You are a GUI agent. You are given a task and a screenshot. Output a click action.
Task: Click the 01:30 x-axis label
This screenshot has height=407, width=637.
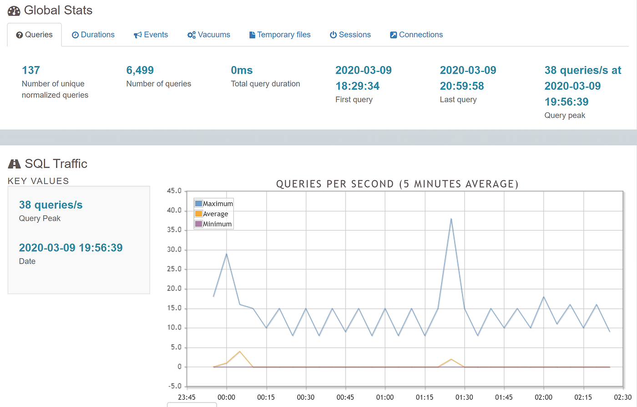[465, 397]
